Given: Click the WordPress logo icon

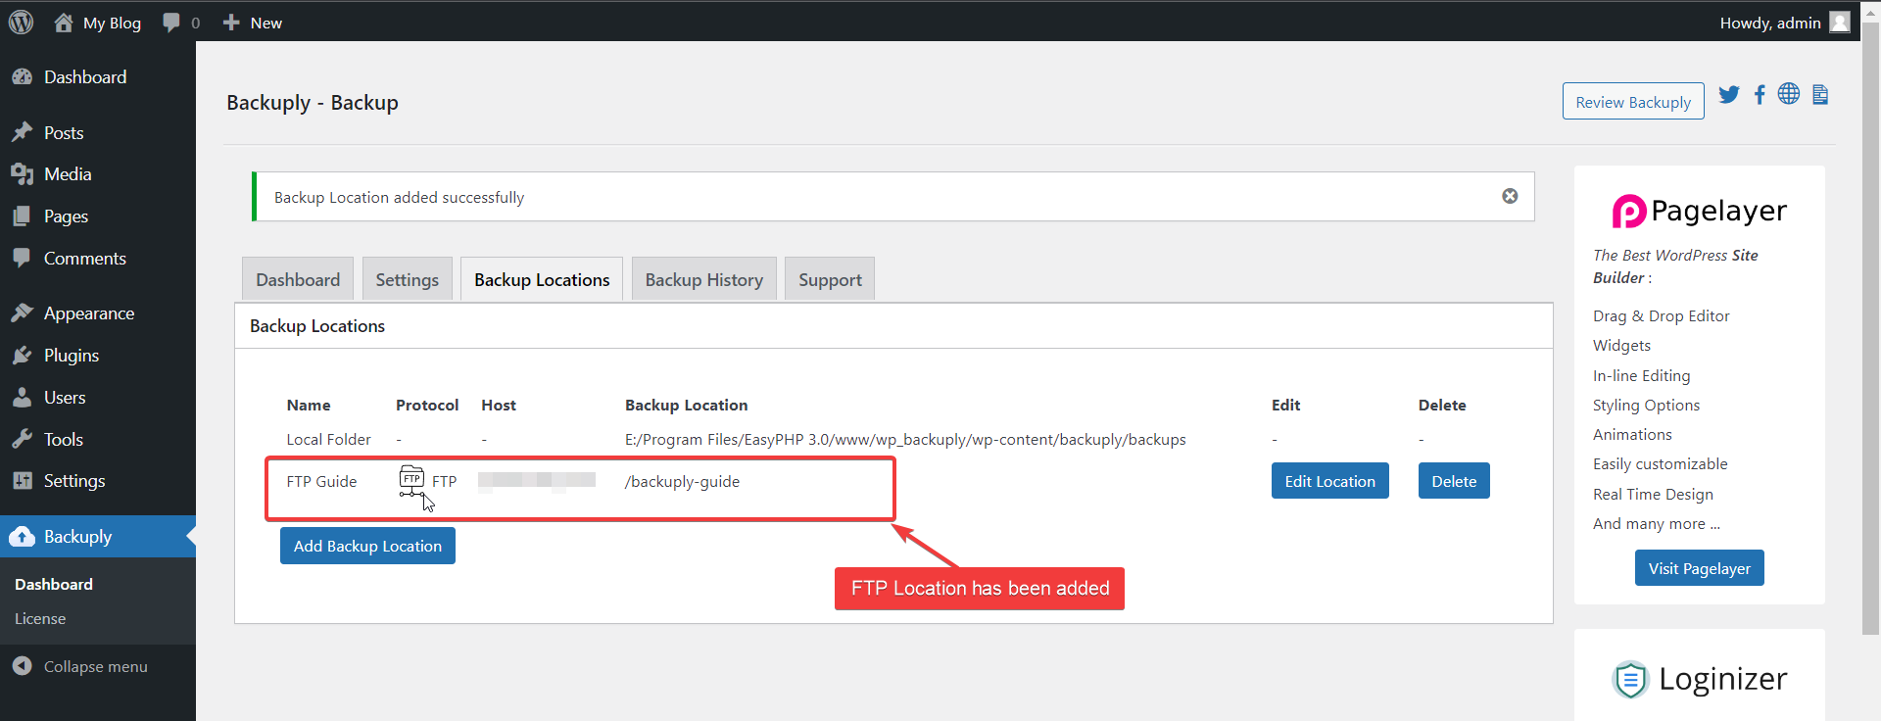Looking at the screenshot, I should pyautogui.click(x=21, y=22).
